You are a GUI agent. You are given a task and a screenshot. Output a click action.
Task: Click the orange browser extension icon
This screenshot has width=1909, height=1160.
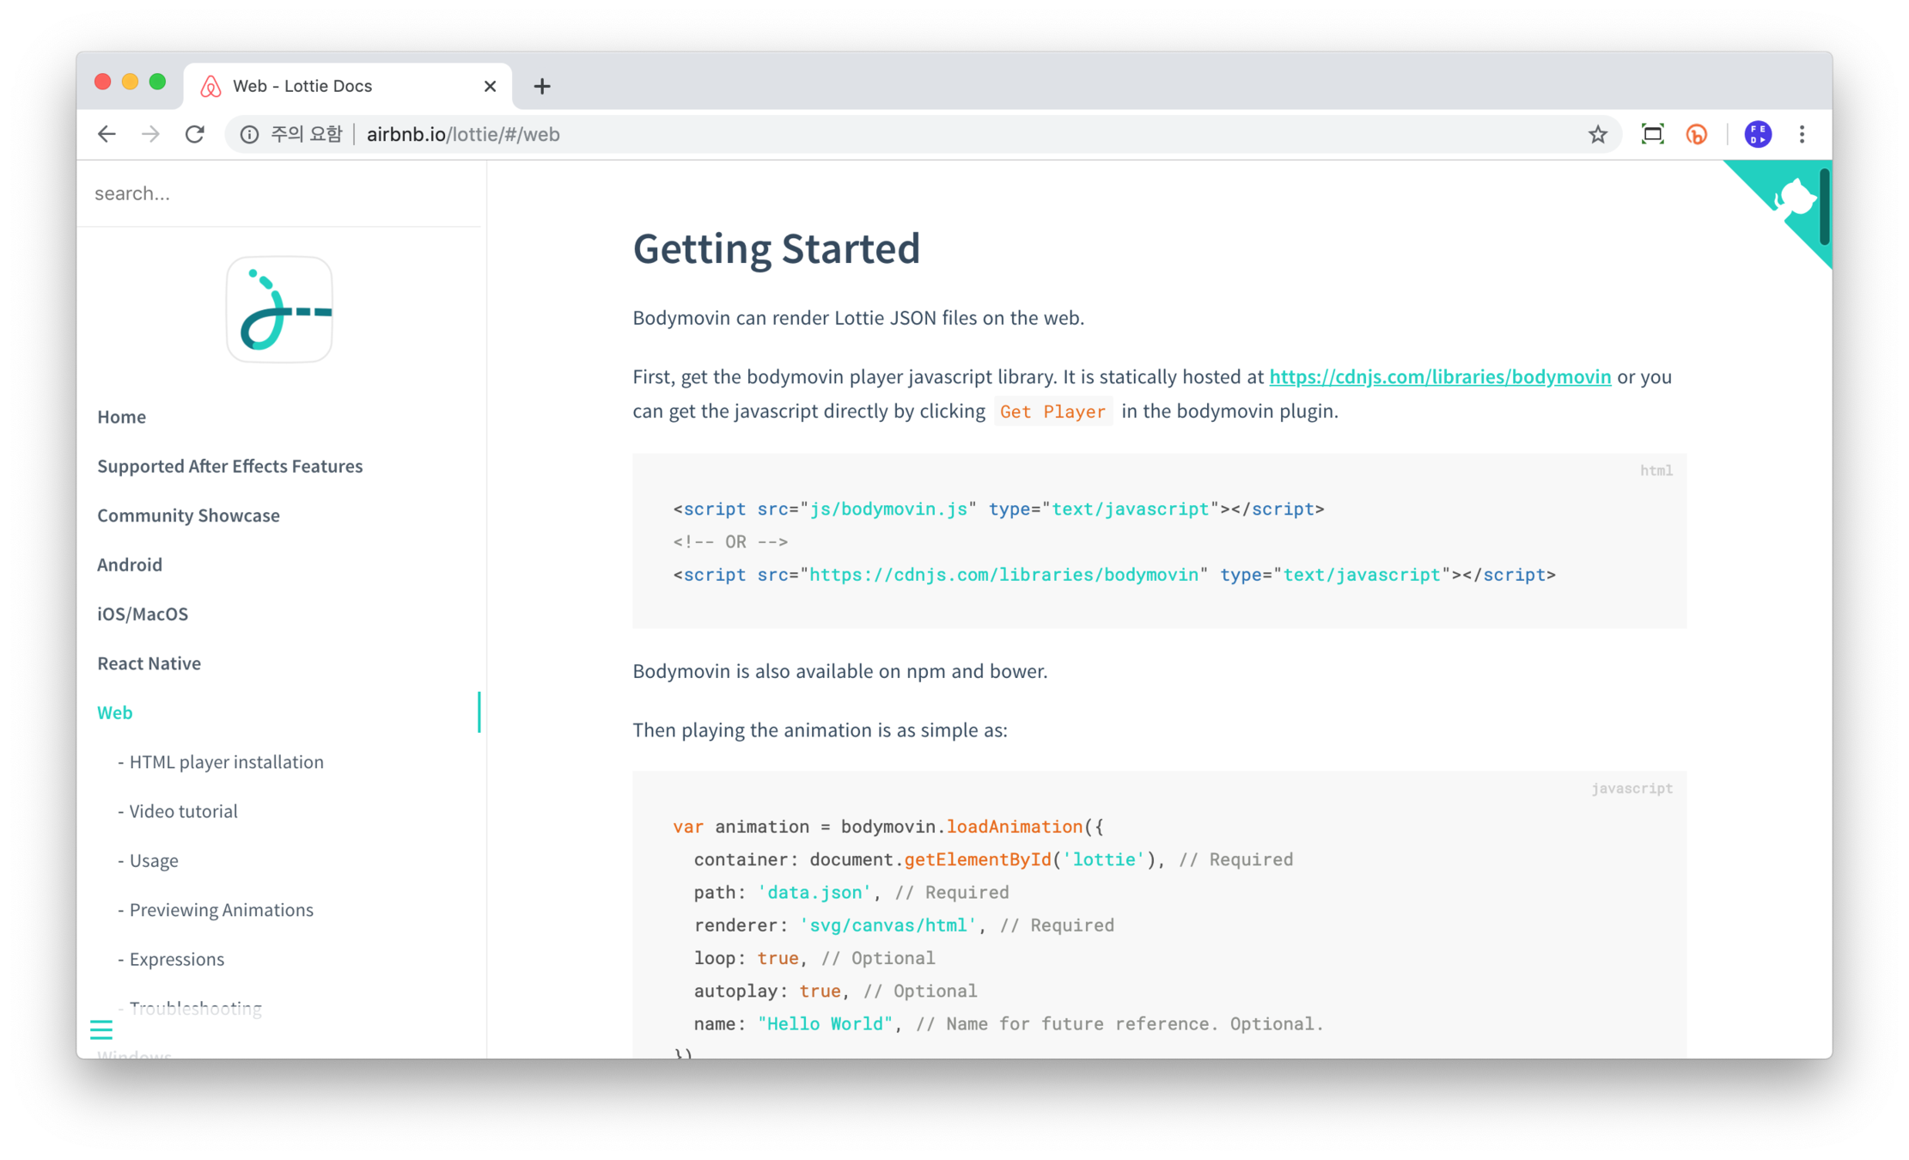coord(1697,134)
